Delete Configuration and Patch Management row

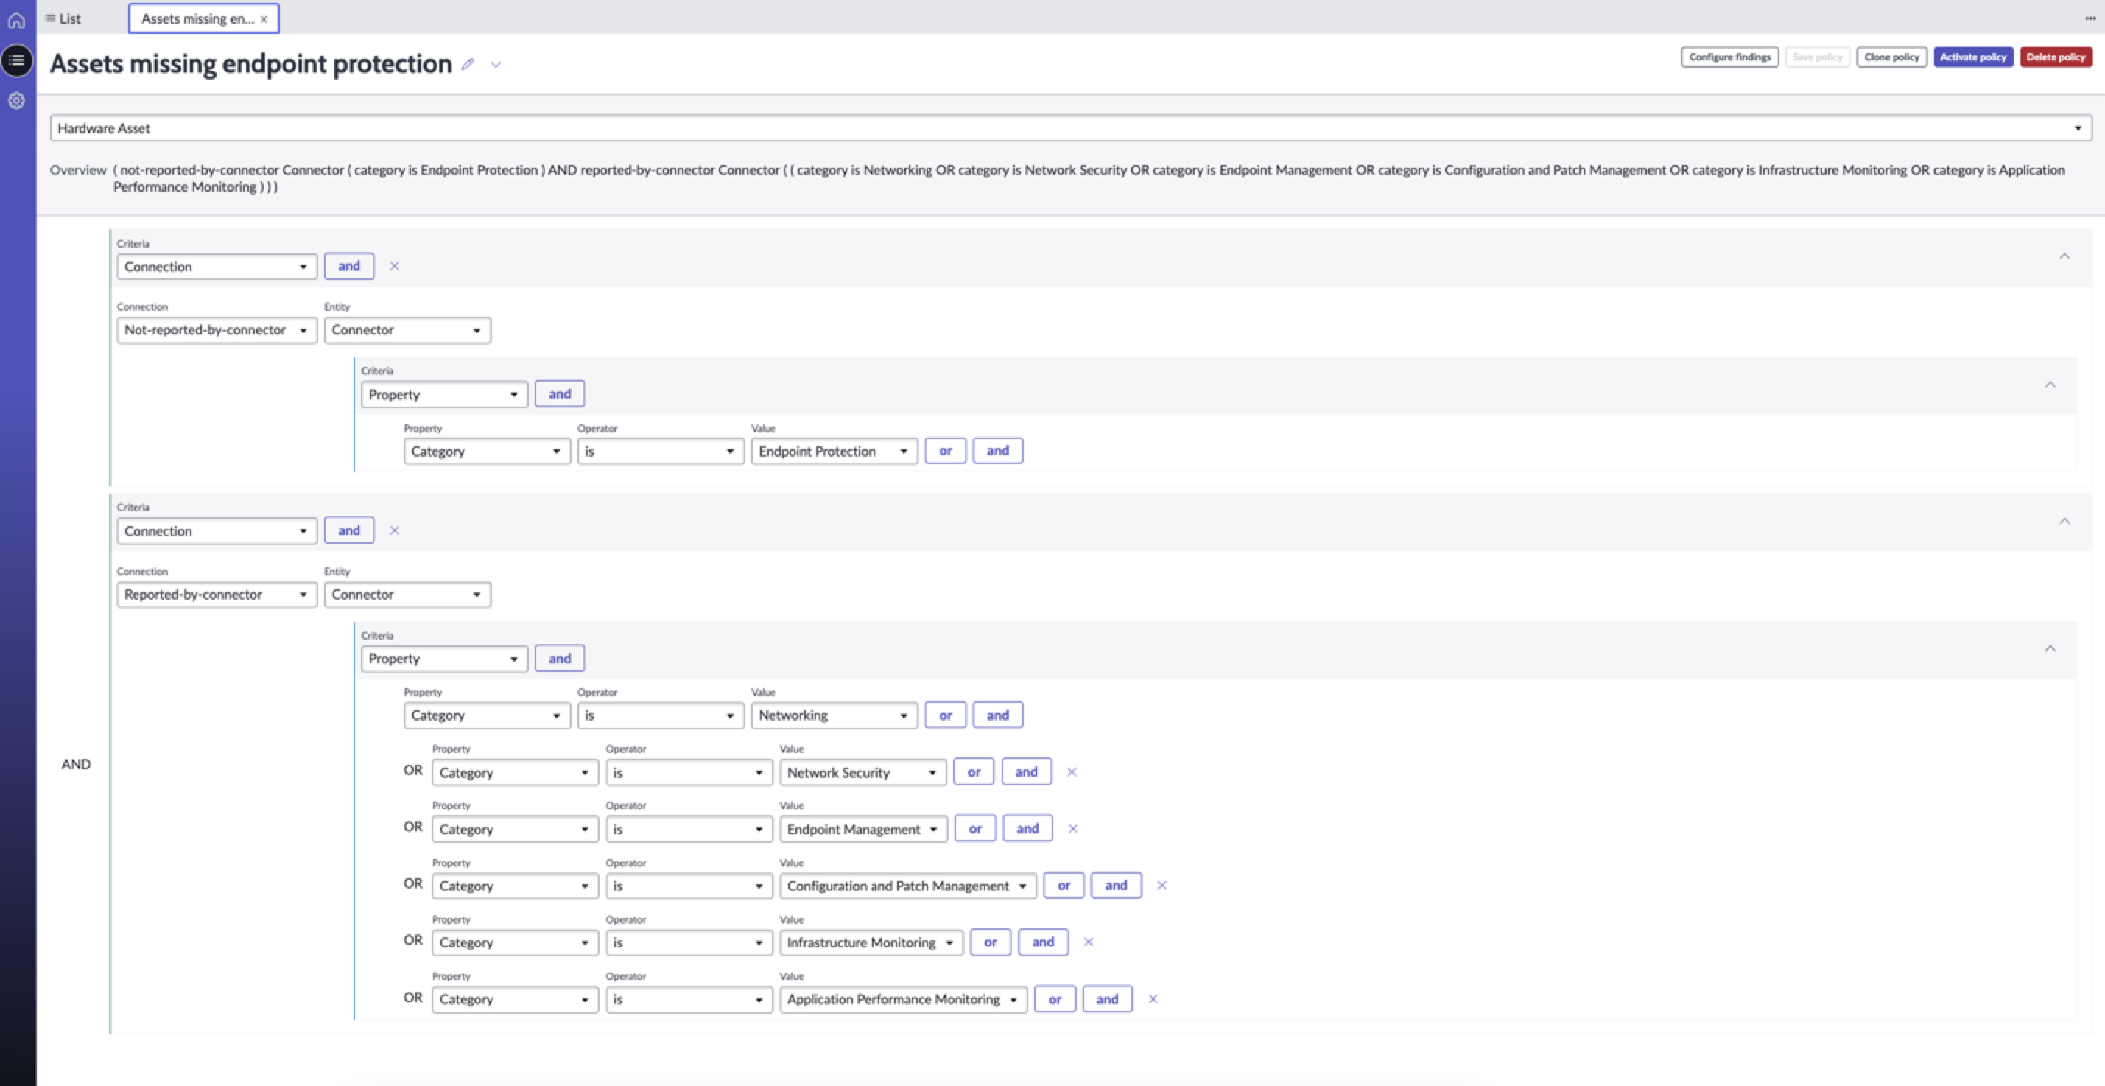[x=1162, y=886]
